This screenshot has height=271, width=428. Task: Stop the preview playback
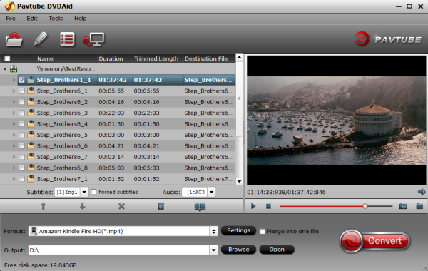(268, 206)
